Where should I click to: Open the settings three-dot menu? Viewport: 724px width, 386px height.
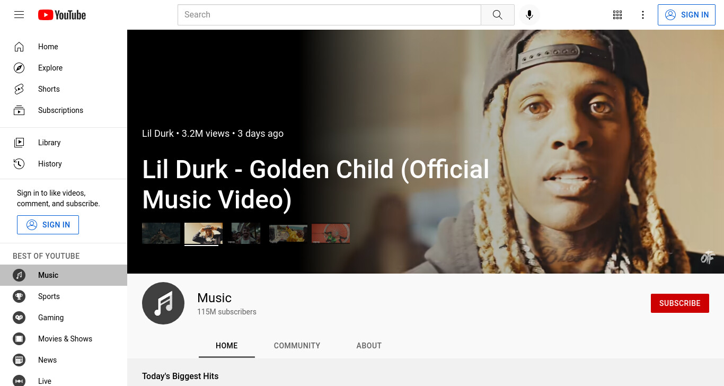tap(643, 15)
